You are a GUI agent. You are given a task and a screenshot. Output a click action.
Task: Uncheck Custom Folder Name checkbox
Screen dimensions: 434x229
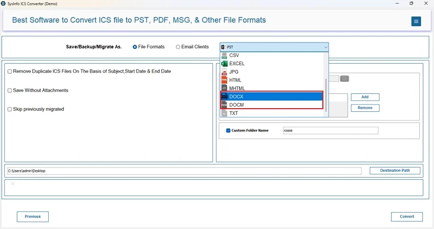pos(228,130)
